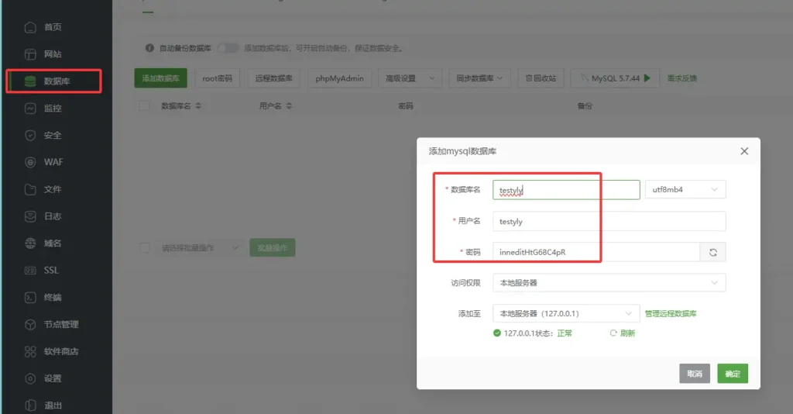The image size is (793, 414).
Task: Click the shield icon beside 安全
Action: click(x=30, y=135)
